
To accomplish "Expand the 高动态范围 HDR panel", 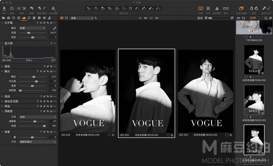I will (2, 101).
